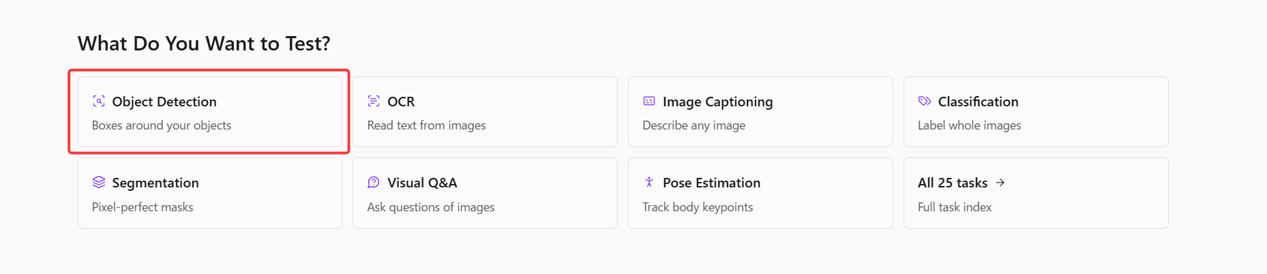The height and width of the screenshot is (274, 1267).
Task: Click the "Pixel-perfect masks" description
Action: (x=143, y=207)
